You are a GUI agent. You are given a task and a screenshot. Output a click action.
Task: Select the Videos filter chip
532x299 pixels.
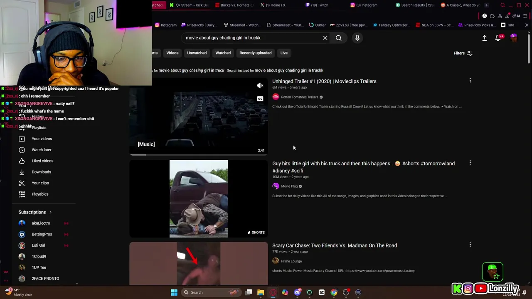pyautogui.click(x=172, y=53)
